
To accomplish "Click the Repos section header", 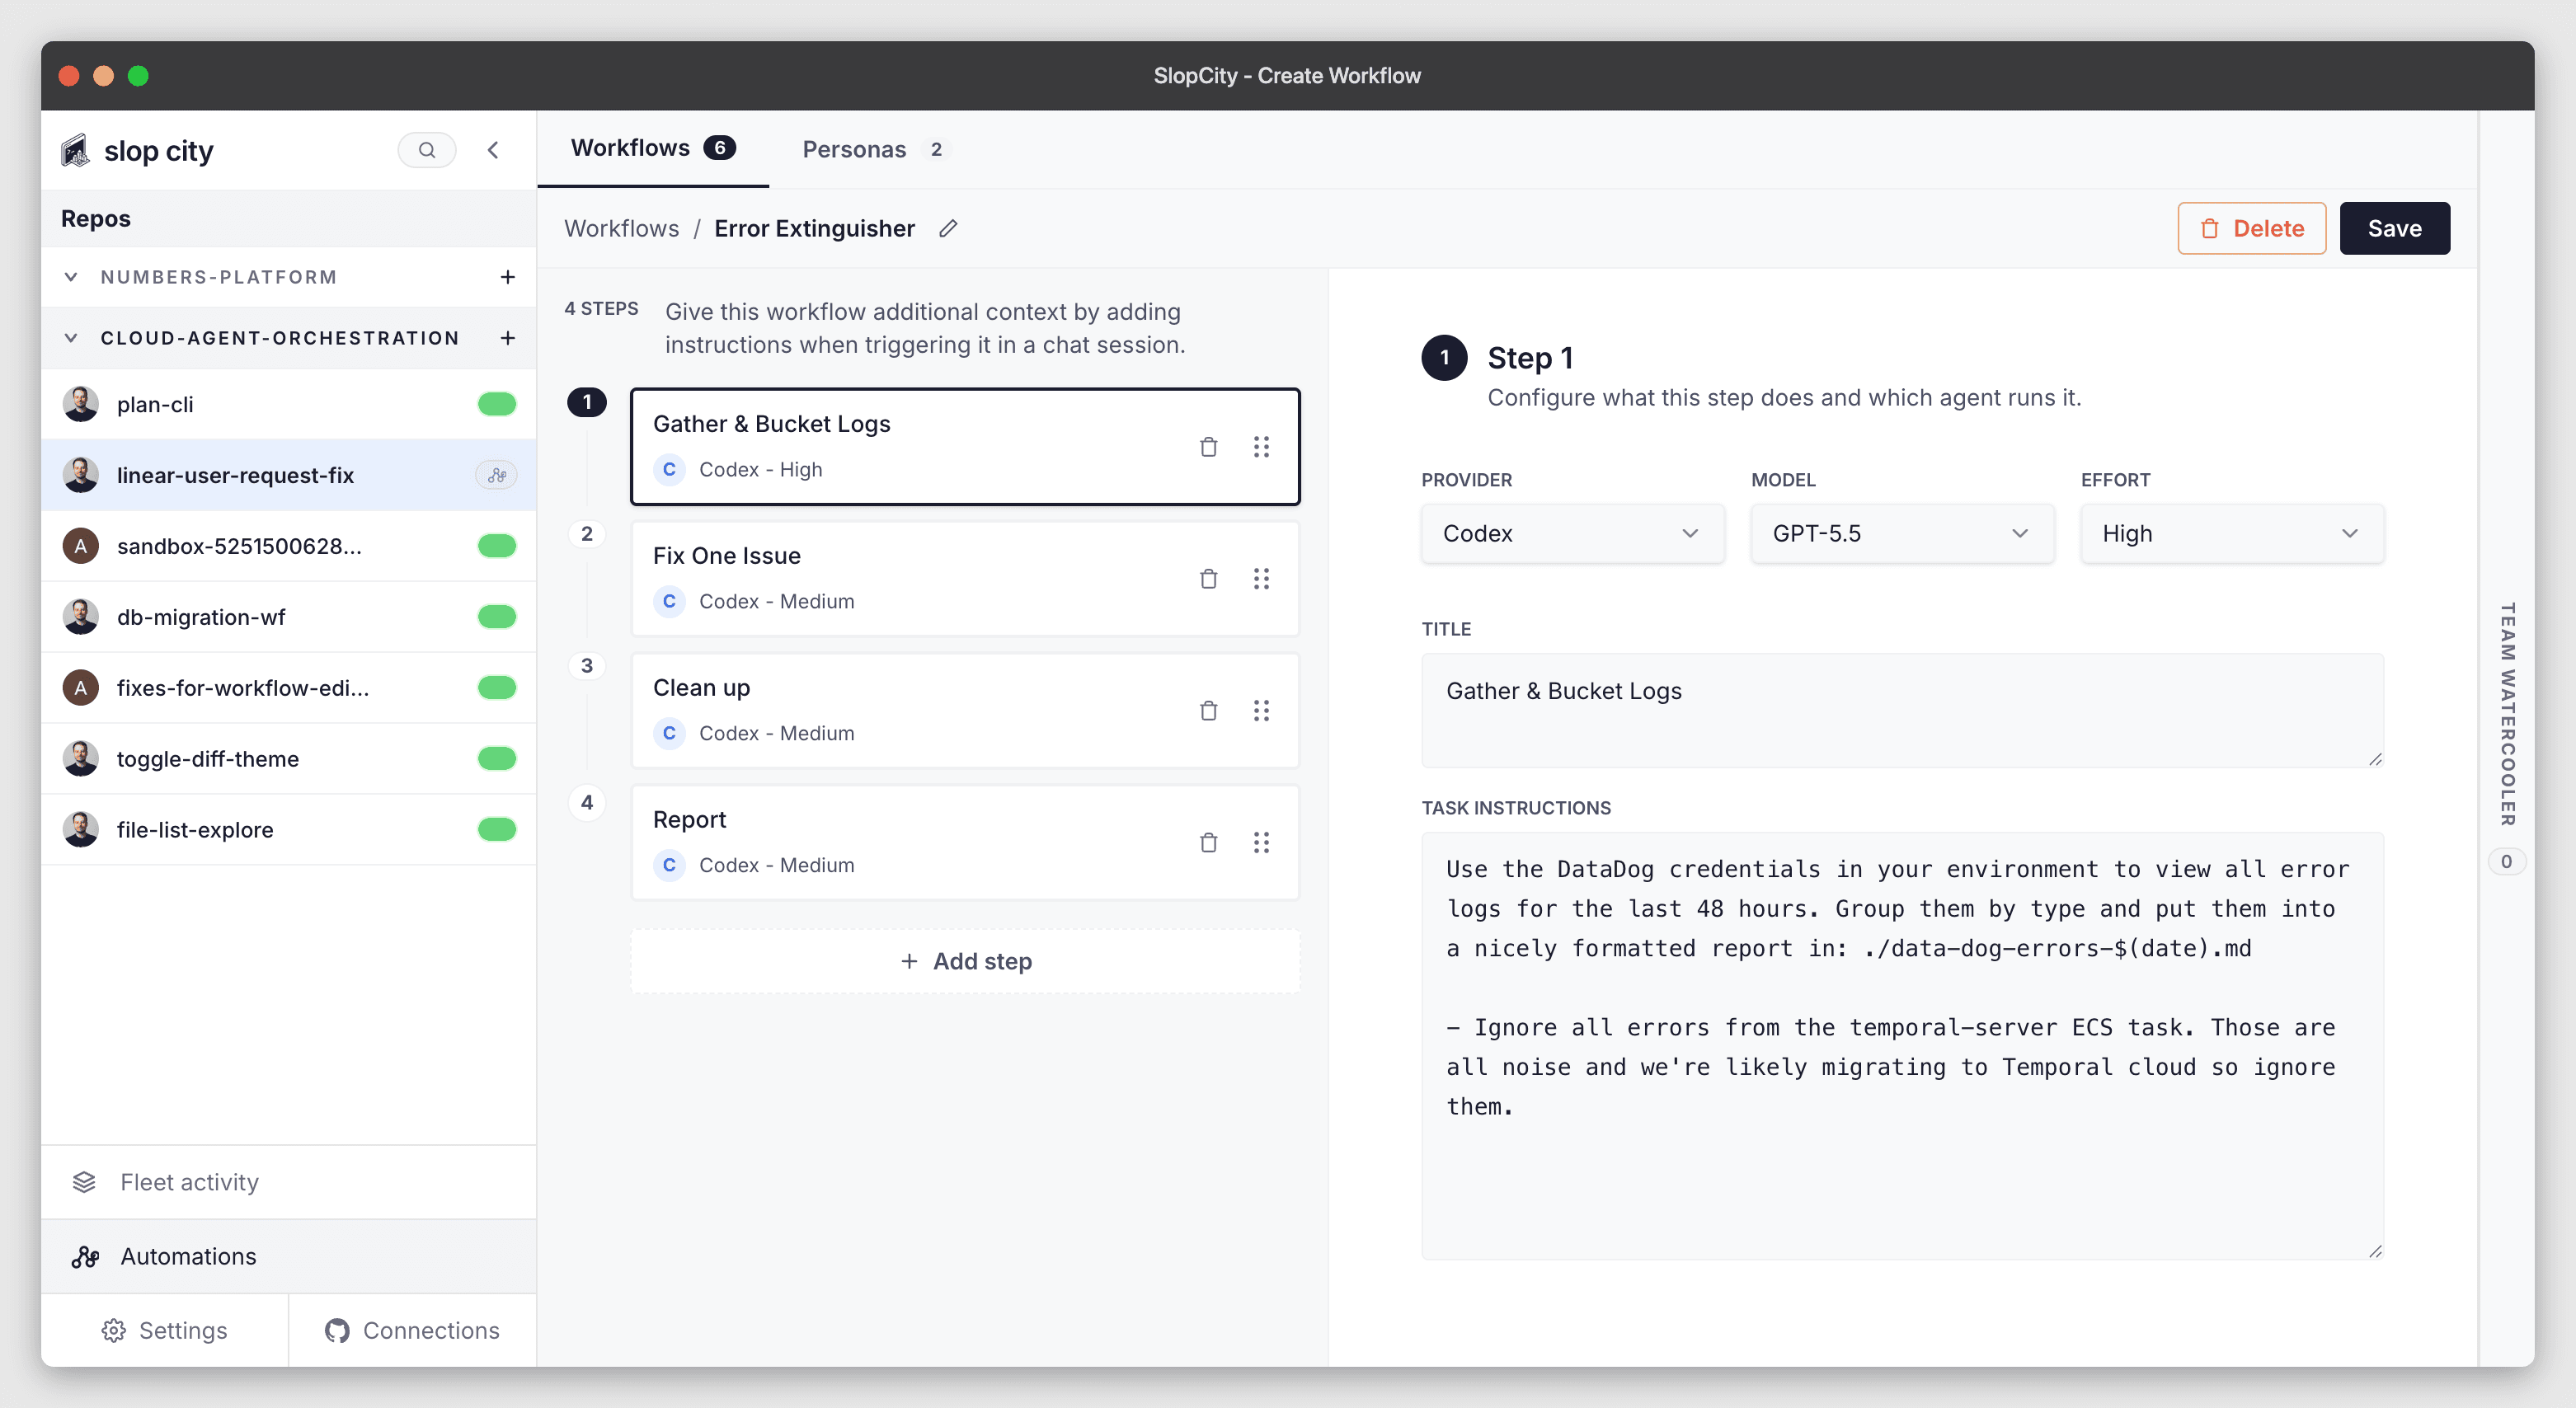I will tap(289, 219).
